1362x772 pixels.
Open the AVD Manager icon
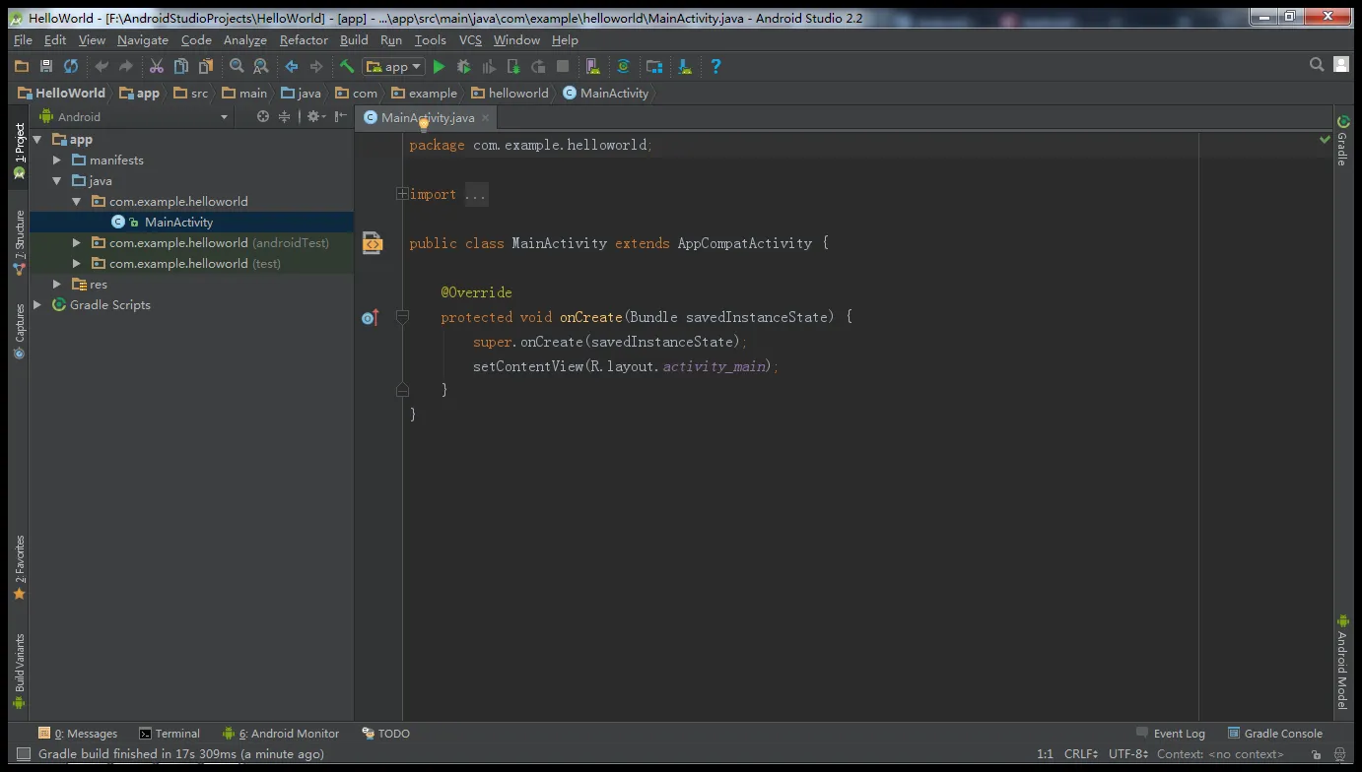(592, 67)
